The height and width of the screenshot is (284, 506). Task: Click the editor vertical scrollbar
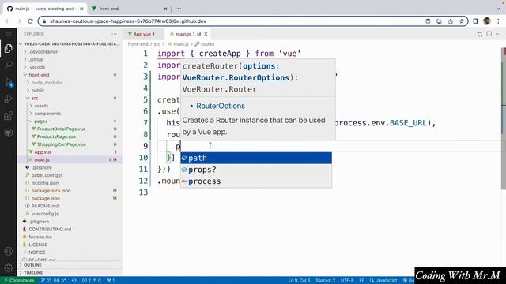pyautogui.click(x=504, y=119)
